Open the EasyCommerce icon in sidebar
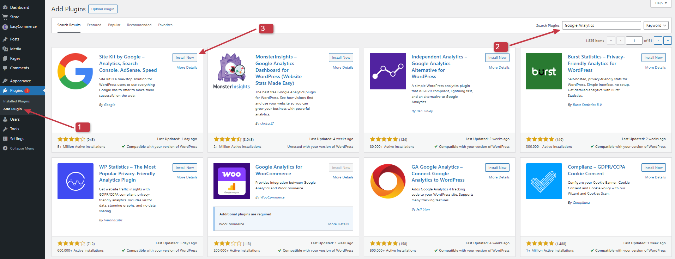The height and width of the screenshot is (259, 675). point(5,27)
